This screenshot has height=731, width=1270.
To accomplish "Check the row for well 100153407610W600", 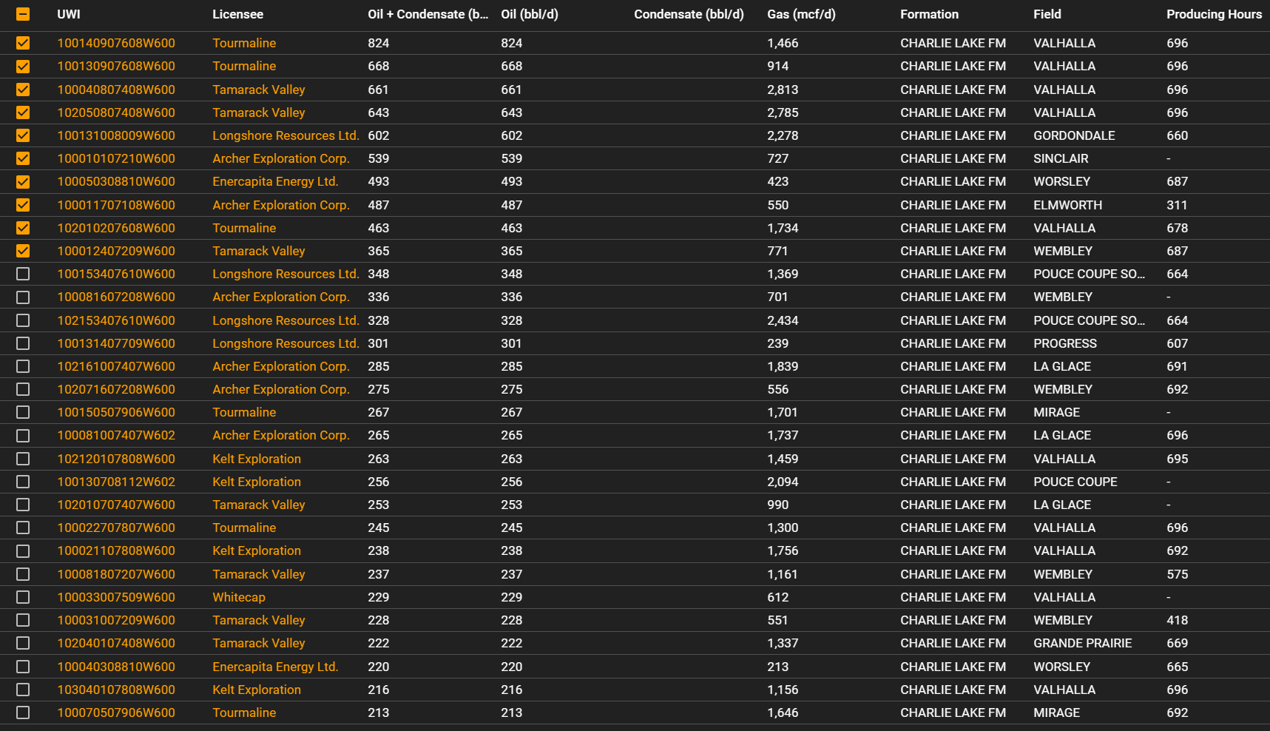I will 23,274.
